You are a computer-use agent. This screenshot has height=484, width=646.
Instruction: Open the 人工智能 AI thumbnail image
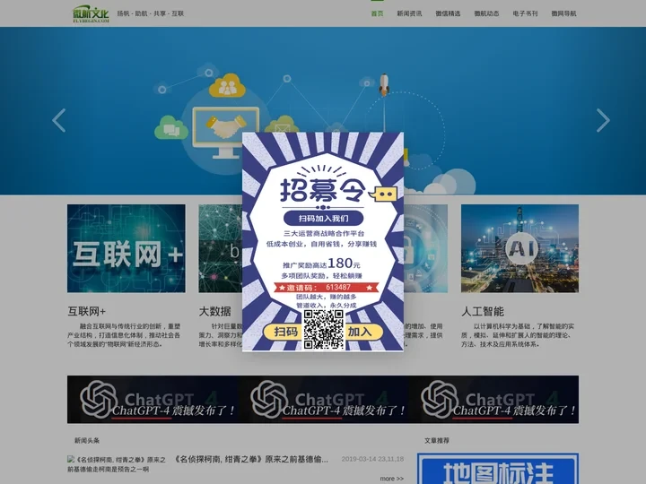pos(519,248)
